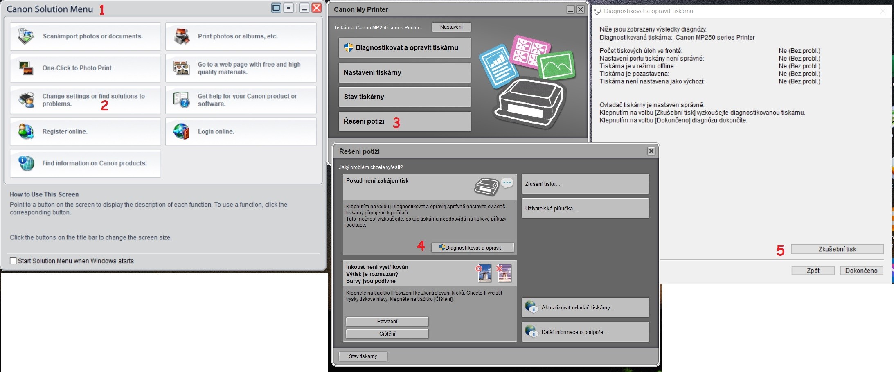The width and height of the screenshot is (894, 372).
Task: Click 'Ovladač tiskárny je nastaven správně.' text
Action: pyautogui.click(x=652, y=105)
